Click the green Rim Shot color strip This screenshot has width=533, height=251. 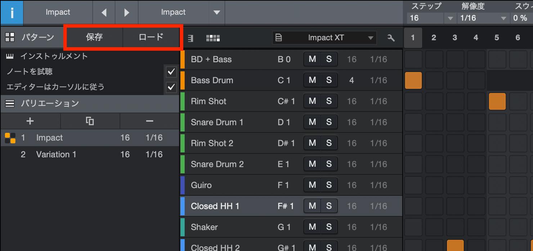[182, 101]
